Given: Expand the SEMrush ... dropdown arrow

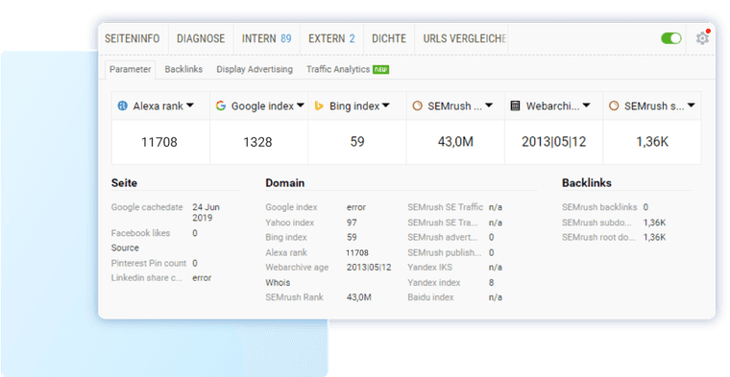Looking at the screenshot, I should click(489, 106).
